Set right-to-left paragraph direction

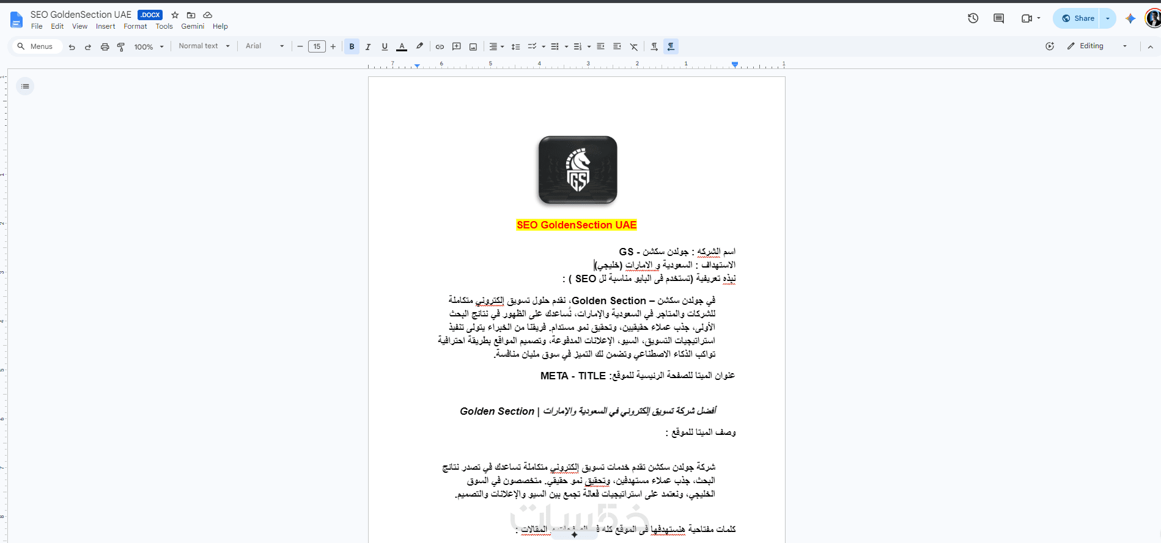[x=671, y=46]
